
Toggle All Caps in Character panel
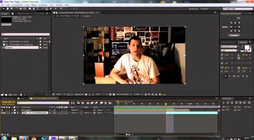234,76
